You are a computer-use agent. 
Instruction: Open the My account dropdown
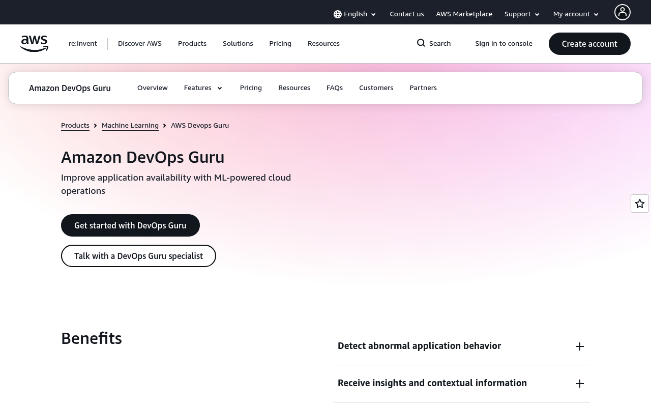tap(576, 14)
